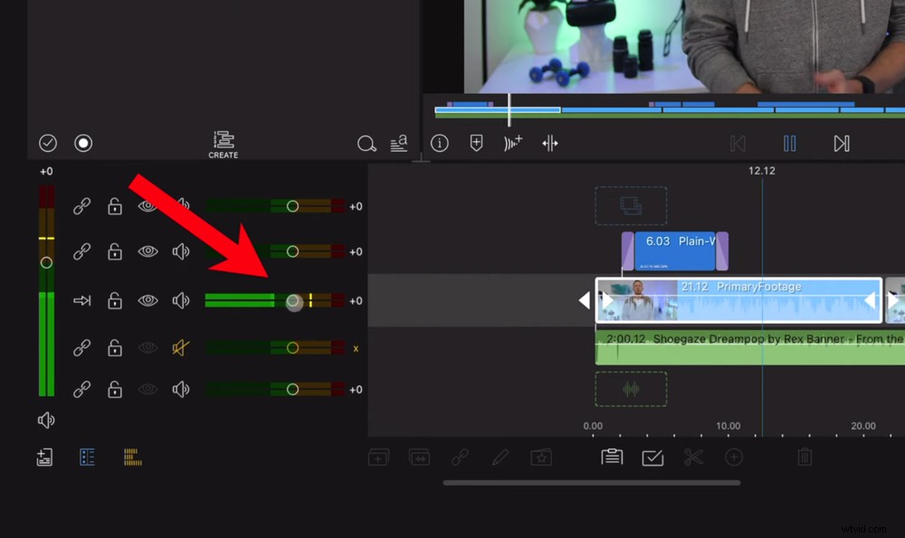Toggle visibility of the PrimaryFootage track
This screenshot has height=538, width=905.
tap(146, 301)
